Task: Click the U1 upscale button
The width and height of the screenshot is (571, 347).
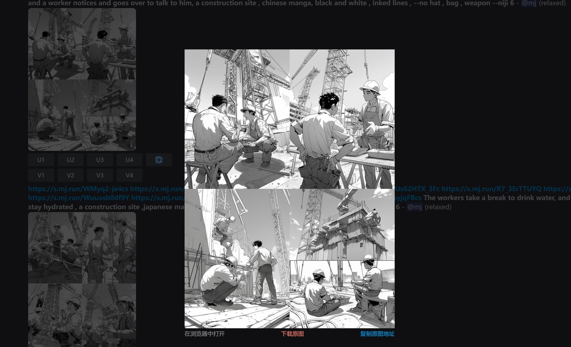Action: 41,160
